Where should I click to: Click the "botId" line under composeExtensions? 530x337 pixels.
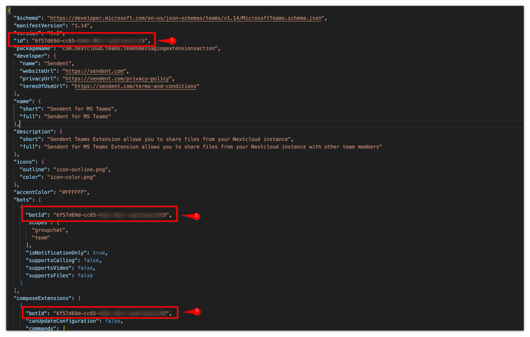[99, 313]
